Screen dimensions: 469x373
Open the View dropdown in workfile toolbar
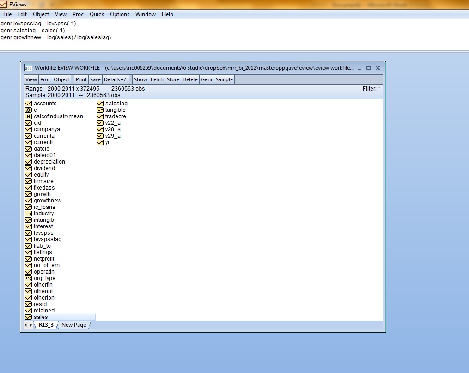pyautogui.click(x=31, y=79)
